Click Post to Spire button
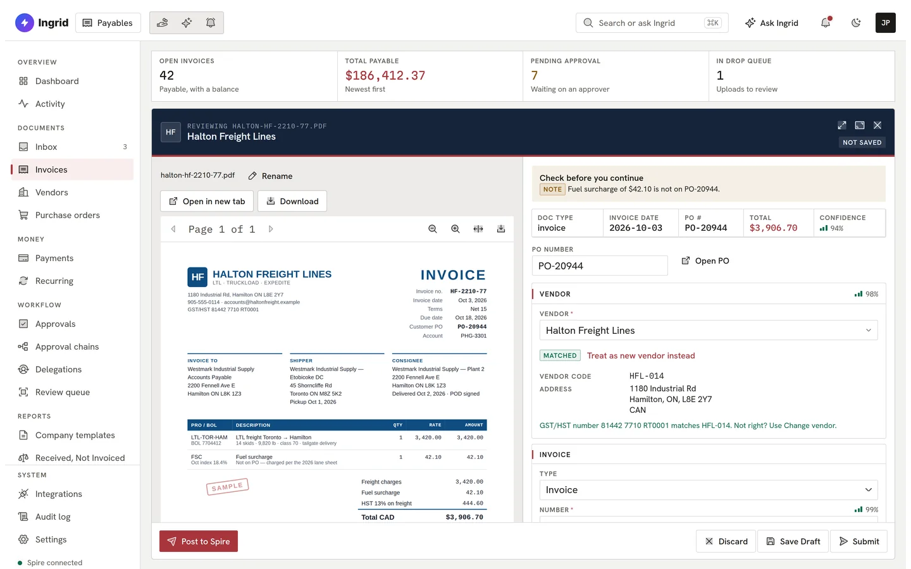This screenshot has height=569, width=911. coord(199,541)
